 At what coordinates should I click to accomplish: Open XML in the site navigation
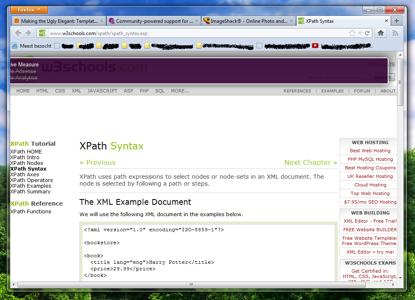[76, 91]
